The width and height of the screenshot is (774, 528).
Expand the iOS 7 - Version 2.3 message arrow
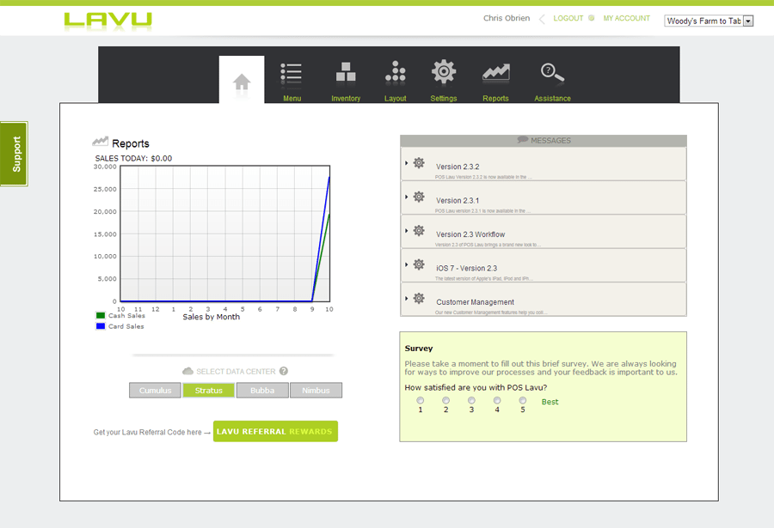click(x=406, y=264)
